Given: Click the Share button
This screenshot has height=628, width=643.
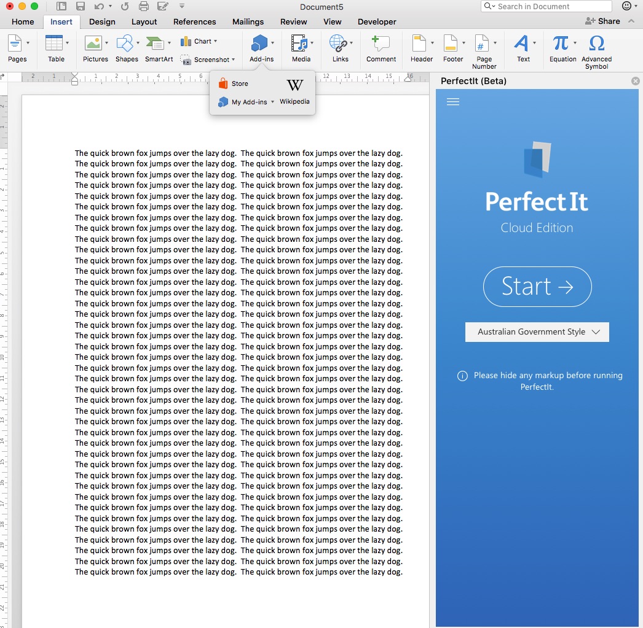Looking at the screenshot, I should pos(602,21).
